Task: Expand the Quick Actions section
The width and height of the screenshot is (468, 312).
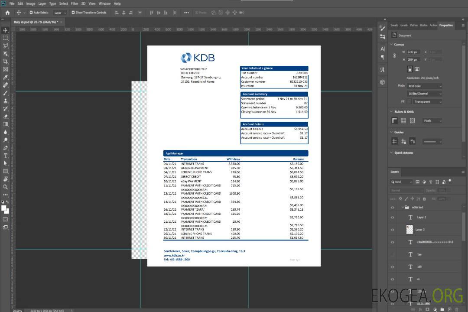Action: [x=392, y=153]
